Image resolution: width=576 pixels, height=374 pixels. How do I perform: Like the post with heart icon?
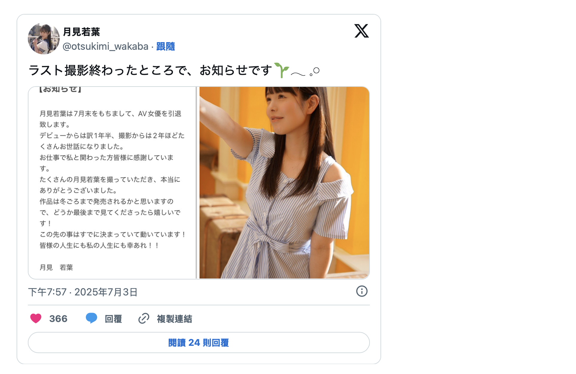pyautogui.click(x=36, y=318)
